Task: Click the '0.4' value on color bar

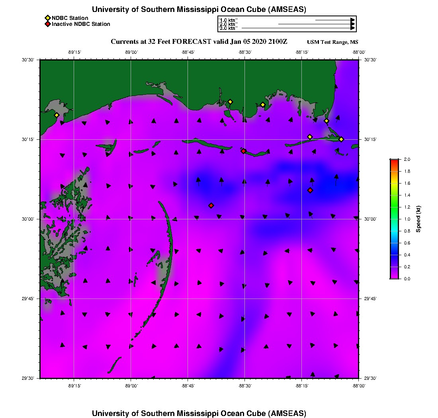Action: [x=407, y=255]
